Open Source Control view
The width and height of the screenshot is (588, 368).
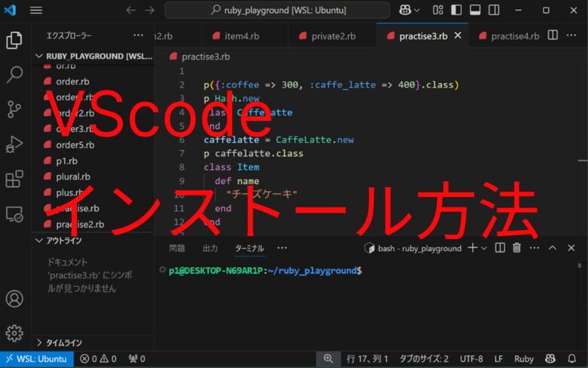(14, 109)
